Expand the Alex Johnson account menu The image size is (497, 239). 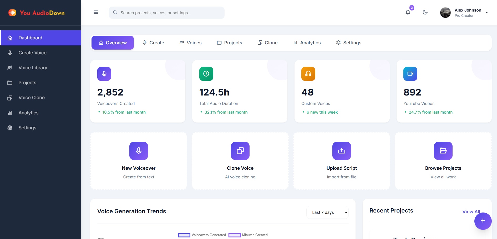(487, 13)
